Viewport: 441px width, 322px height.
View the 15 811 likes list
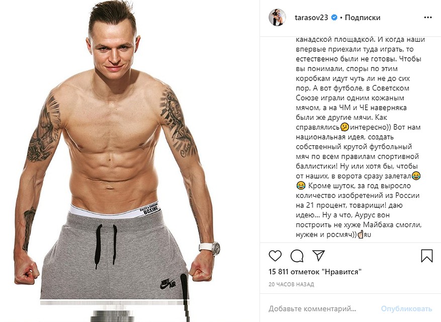coord(315,272)
